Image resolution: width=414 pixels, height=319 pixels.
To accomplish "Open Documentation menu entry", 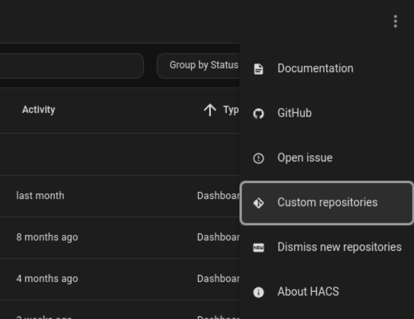I will coord(327,69).
